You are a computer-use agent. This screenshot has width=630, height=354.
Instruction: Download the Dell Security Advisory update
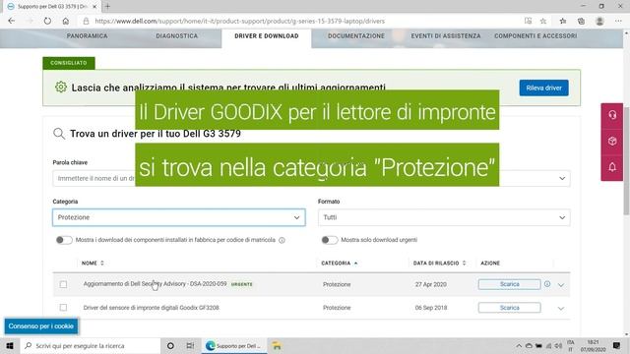click(x=510, y=284)
